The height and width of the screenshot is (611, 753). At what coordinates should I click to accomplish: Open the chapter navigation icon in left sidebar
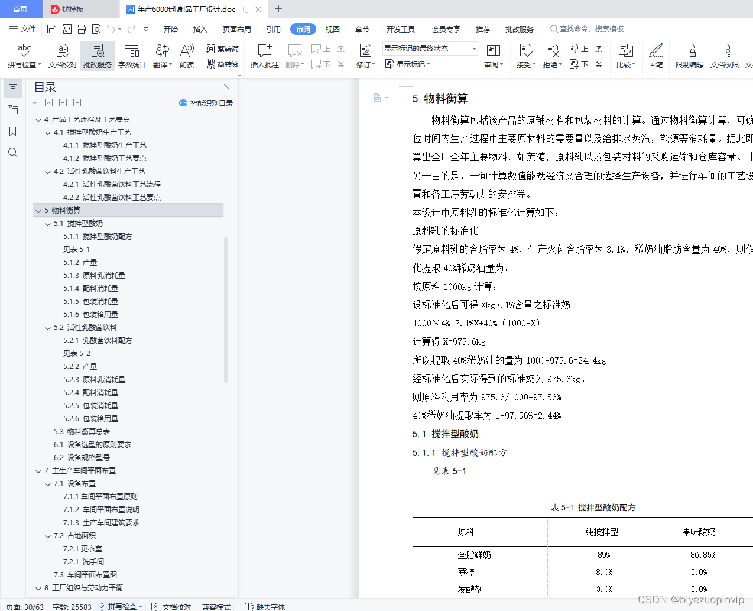pos(13,110)
